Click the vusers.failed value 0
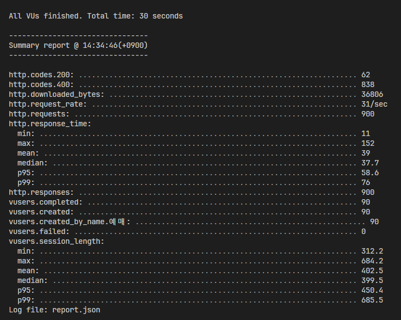 coord(363,232)
